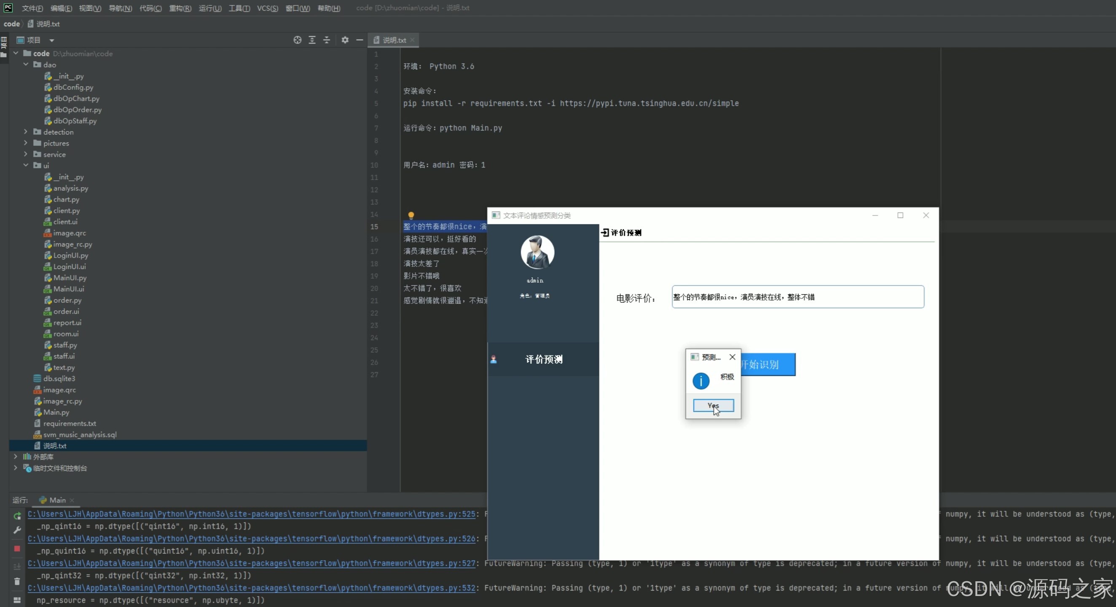Collapse the dao folder
This screenshot has width=1116, height=607.
tap(26, 64)
